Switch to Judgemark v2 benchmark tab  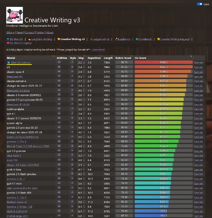click(x=100, y=39)
